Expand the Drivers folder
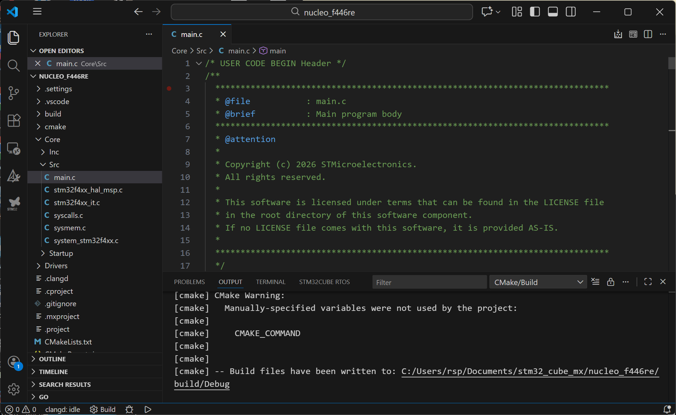The width and height of the screenshot is (676, 415). [x=56, y=266]
